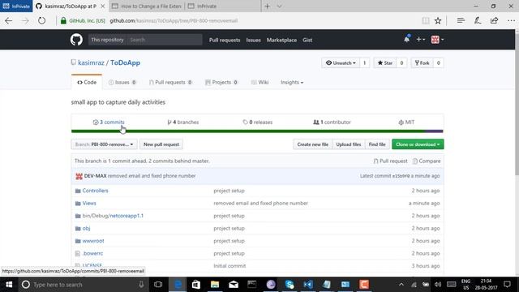Click the ToDoApp repository name link
This screenshot has width=519, height=292.
coord(125,62)
